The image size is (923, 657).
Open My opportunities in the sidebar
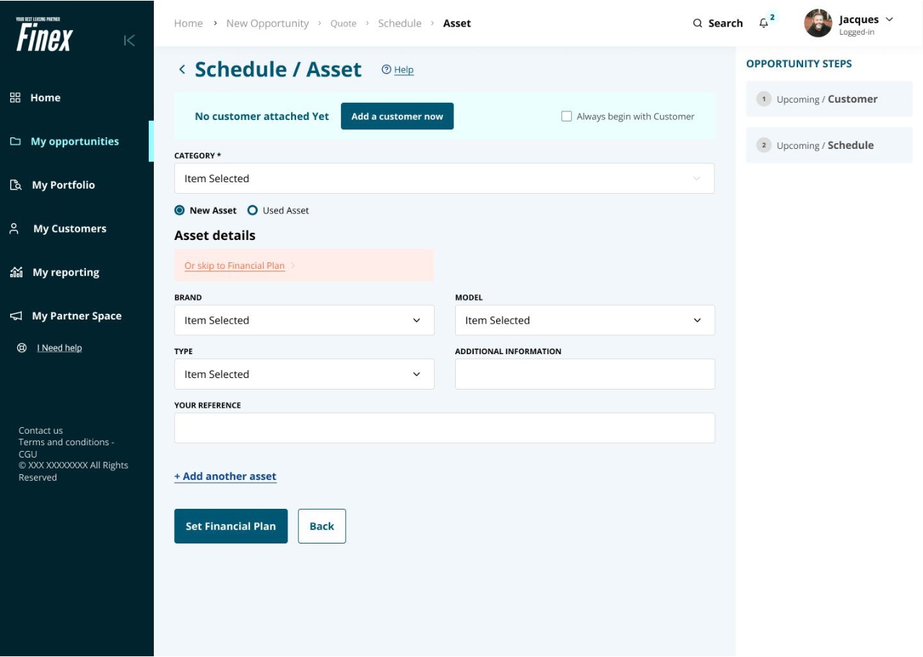pos(74,142)
